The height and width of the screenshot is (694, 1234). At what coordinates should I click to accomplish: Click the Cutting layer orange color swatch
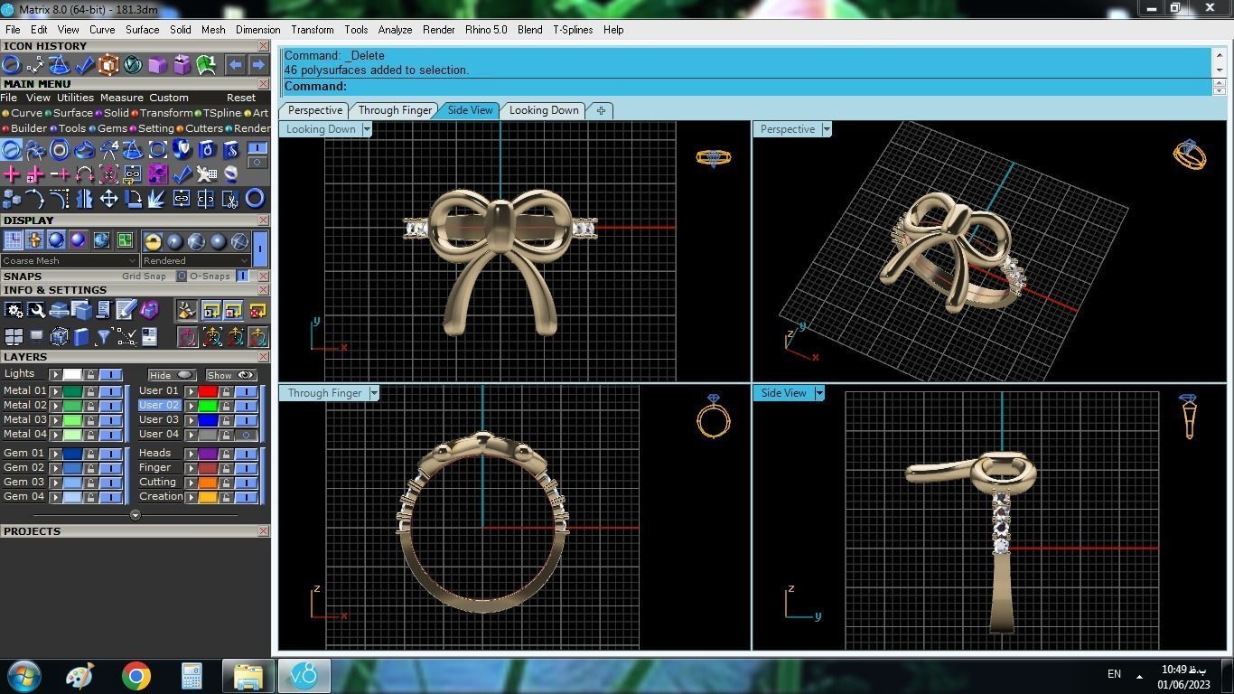pyautogui.click(x=208, y=483)
